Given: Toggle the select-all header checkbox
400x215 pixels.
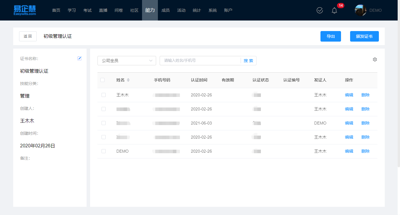Looking at the screenshot, I should [102, 80].
